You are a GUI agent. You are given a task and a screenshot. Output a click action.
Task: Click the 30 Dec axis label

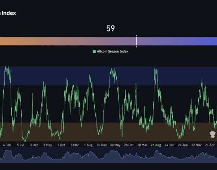(102, 145)
